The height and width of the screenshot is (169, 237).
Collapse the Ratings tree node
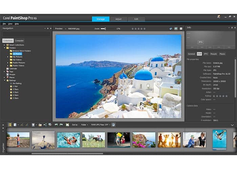[4, 80]
